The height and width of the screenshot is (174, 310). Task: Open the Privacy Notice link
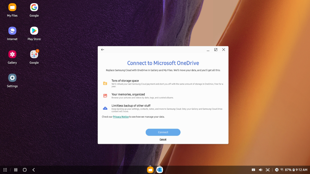click(x=121, y=117)
